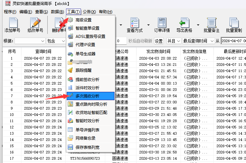Open 代理IP设置 menu entry

(85, 44)
